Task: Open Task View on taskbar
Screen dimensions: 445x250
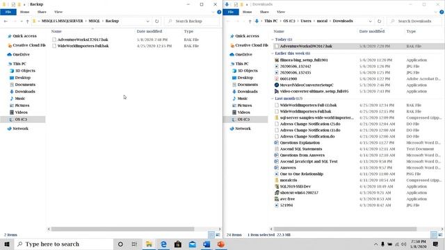Action: point(134,244)
